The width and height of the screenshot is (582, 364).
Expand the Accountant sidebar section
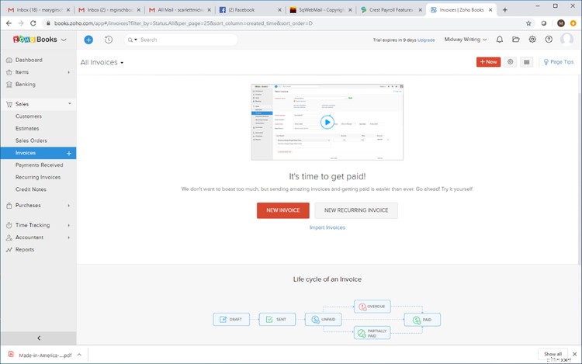click(68, 237)
